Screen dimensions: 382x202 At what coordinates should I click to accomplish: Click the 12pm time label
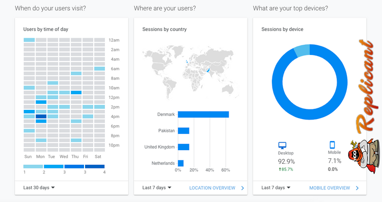pyautogui.click(x=114, y=97)
